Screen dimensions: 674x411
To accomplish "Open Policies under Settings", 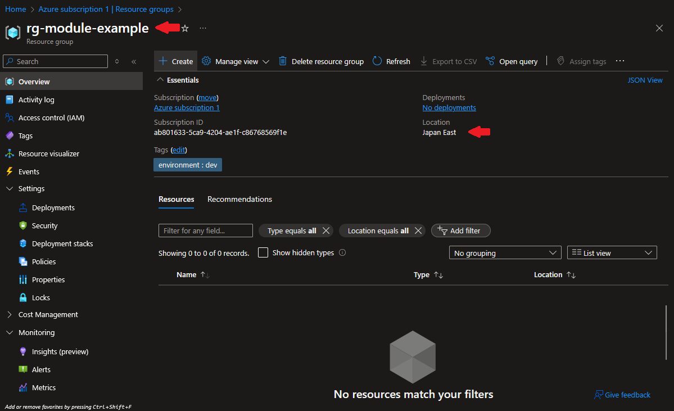I will tap(44, 262).
